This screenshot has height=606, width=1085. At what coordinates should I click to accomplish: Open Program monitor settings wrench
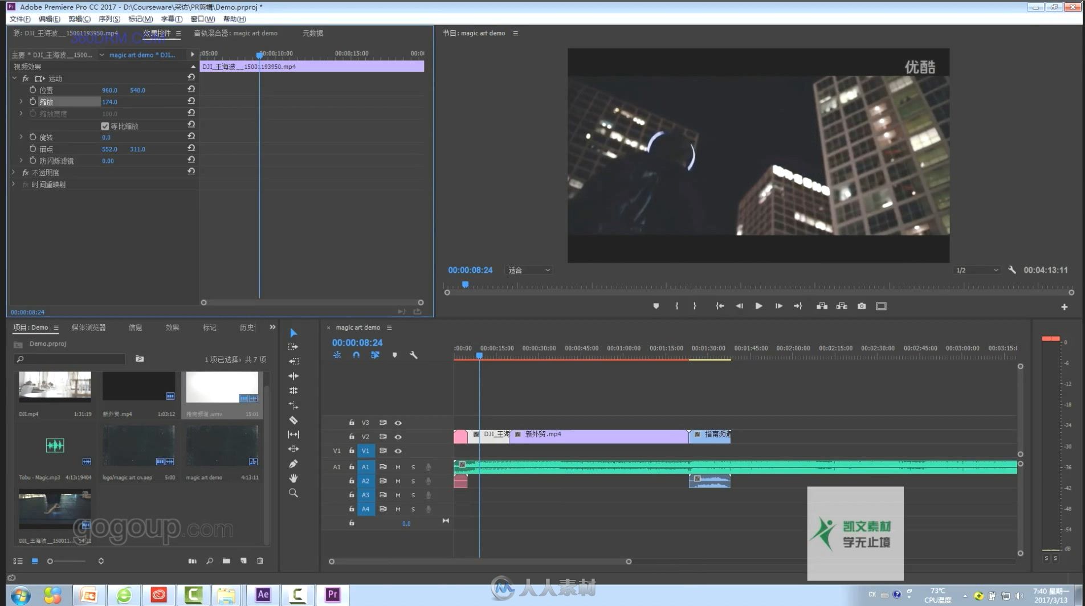point(1012,270)
